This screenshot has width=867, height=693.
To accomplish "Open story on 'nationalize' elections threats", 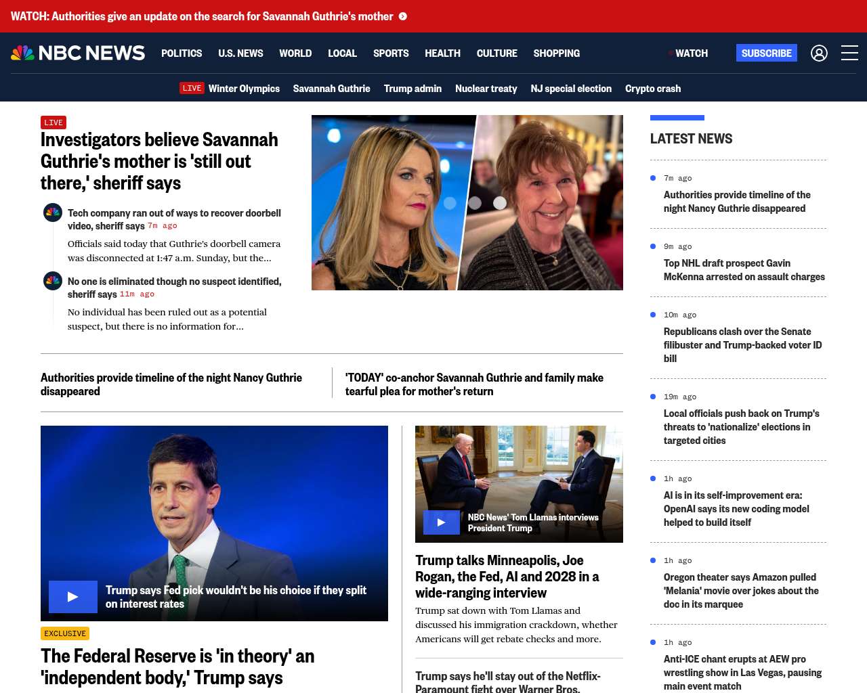I will pyautogui.click(x=742, y=427).
